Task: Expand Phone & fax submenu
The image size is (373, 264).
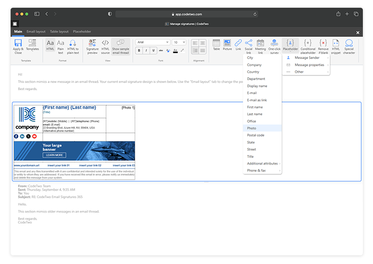Action: 262,170
